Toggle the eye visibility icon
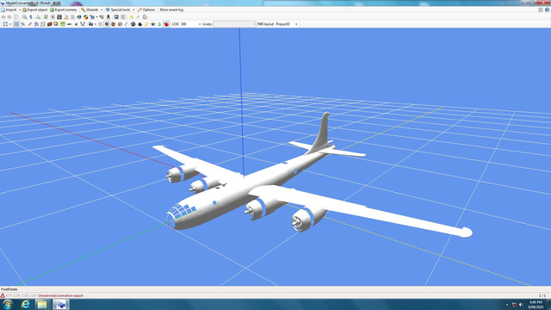Screen dimensions: 551x310 click(153, 24)
